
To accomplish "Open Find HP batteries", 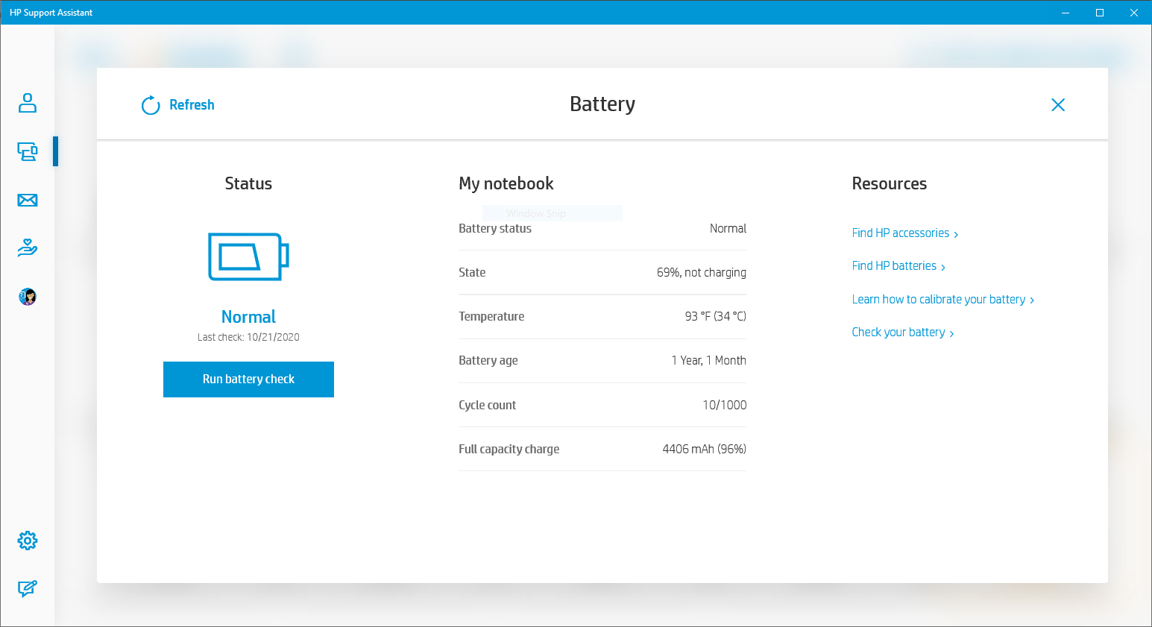I will 894,265.
